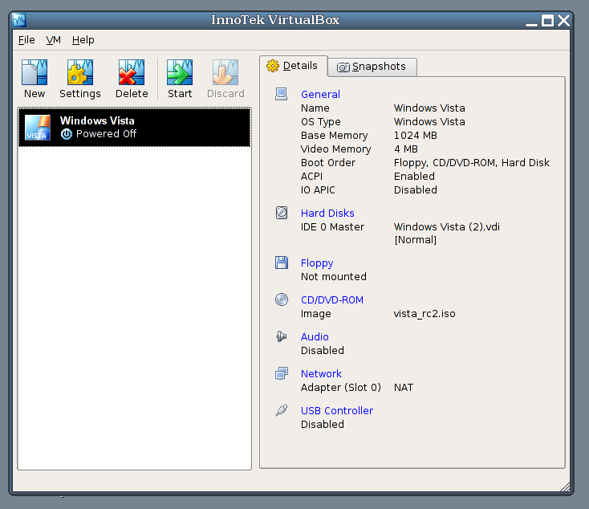Open the File menu
The width and height of the screenshot is (589, 509).
click(26, 40)
